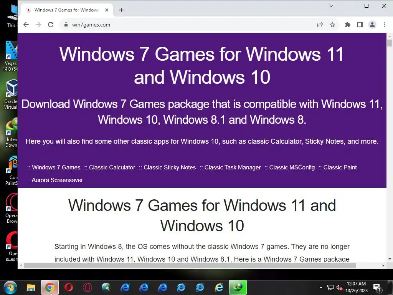Image resolution: width=393 pixels, height=295 pixels.
Task: Bookmark this page with the star icon
Action: [x=332, y=25]
